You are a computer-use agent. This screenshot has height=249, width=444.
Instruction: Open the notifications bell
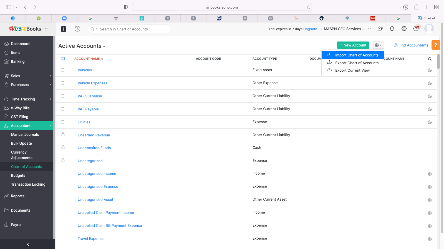coord(392,29)
